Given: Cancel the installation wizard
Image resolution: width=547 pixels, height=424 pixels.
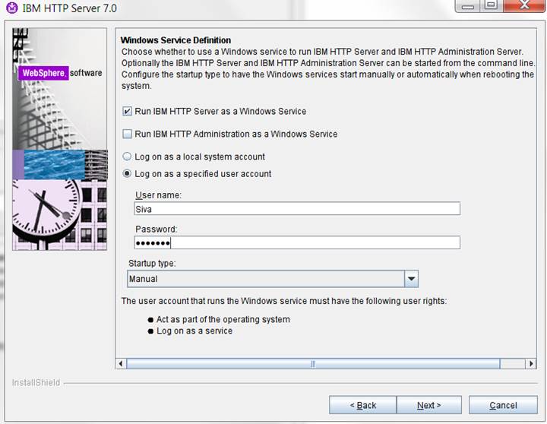Looking at the screenshot, I should tap(503, 405).
